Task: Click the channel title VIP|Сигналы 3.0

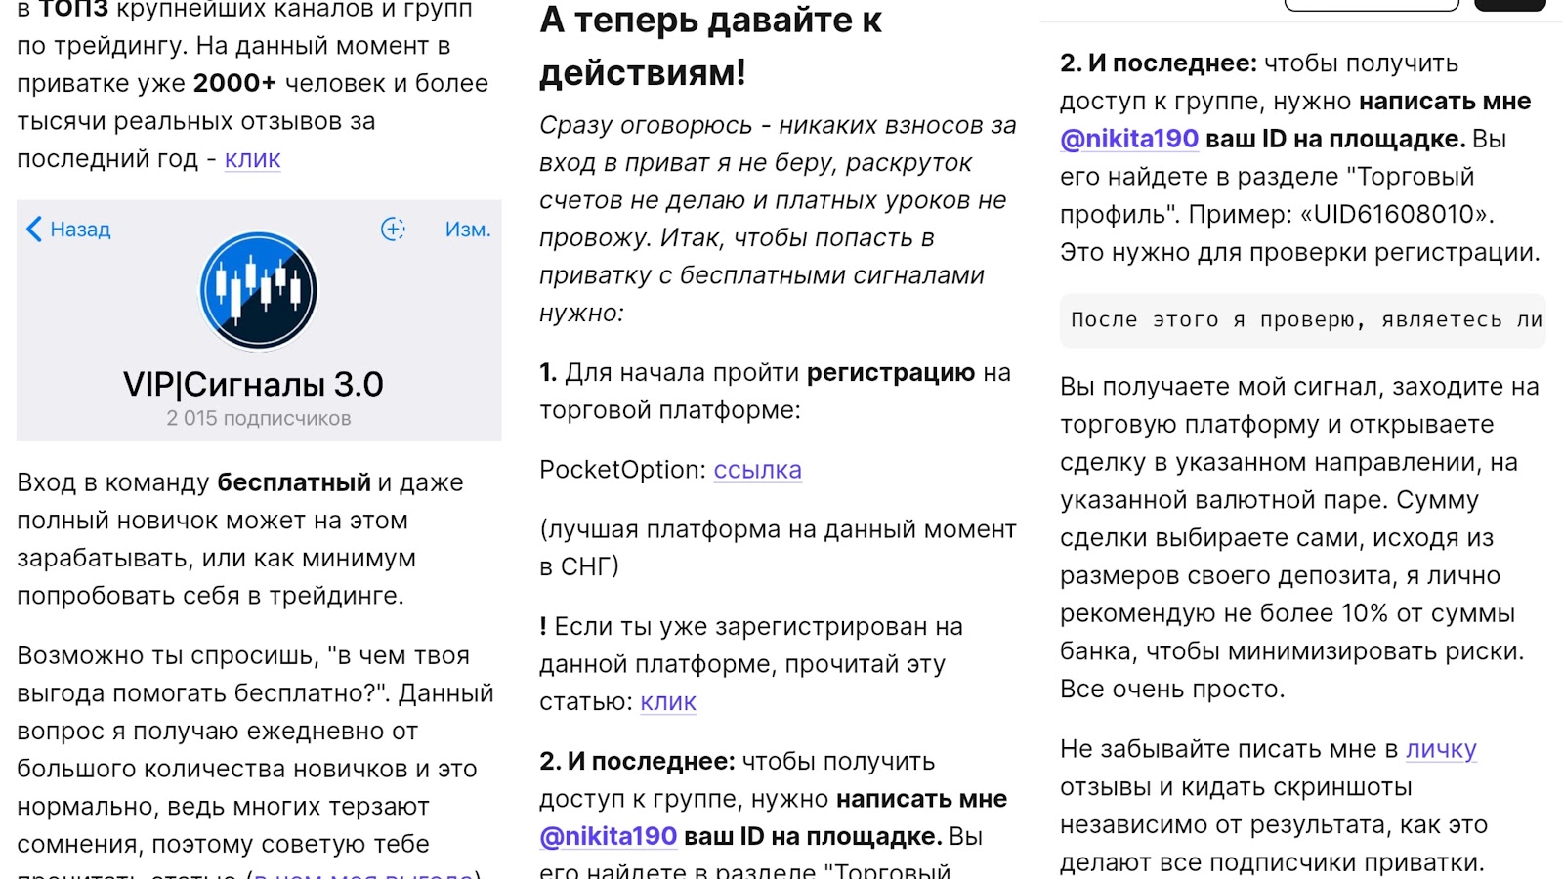Action: pyautogui.click(x=253, y=384)
